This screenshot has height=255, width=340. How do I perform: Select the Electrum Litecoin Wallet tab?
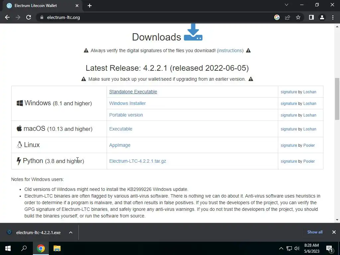click(41, 6)
